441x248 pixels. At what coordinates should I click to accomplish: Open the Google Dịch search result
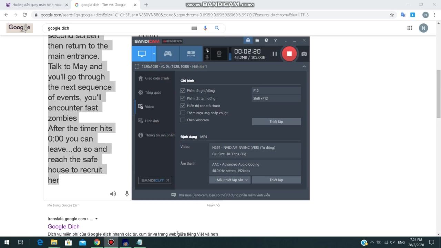[63, 226]
